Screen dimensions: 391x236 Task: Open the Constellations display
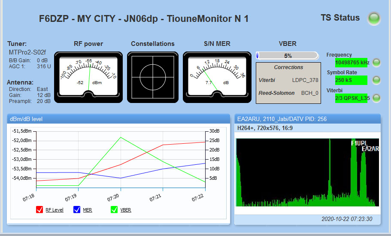click(x=152, y=77)
